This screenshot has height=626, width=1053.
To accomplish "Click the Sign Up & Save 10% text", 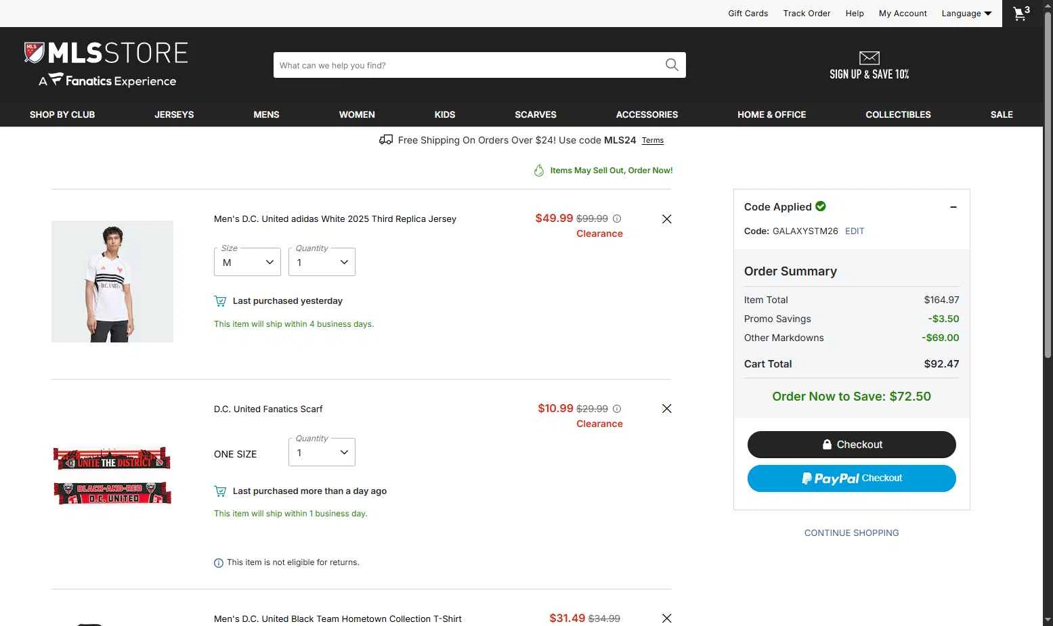I will point(869,74).
